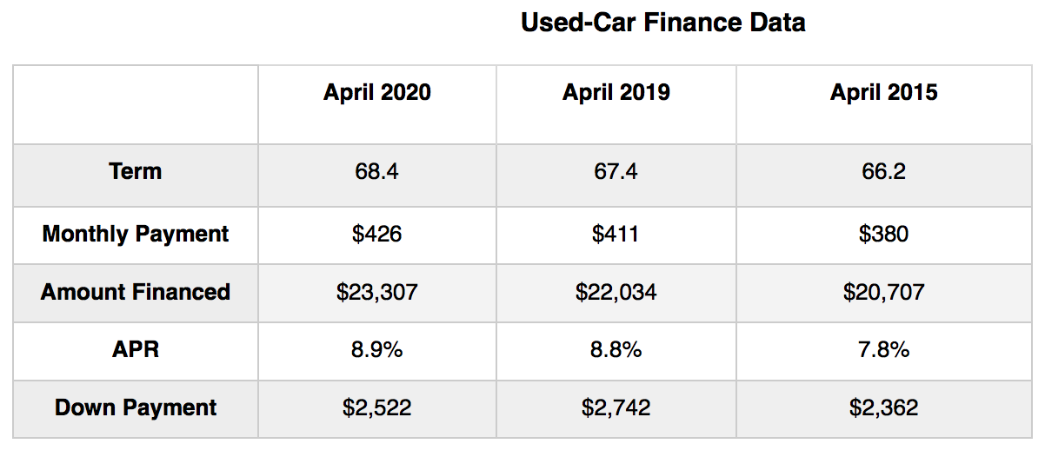Click the $2,362 down payment value
The width and height of the screenshot is (1045, 457).
(883, 407)
